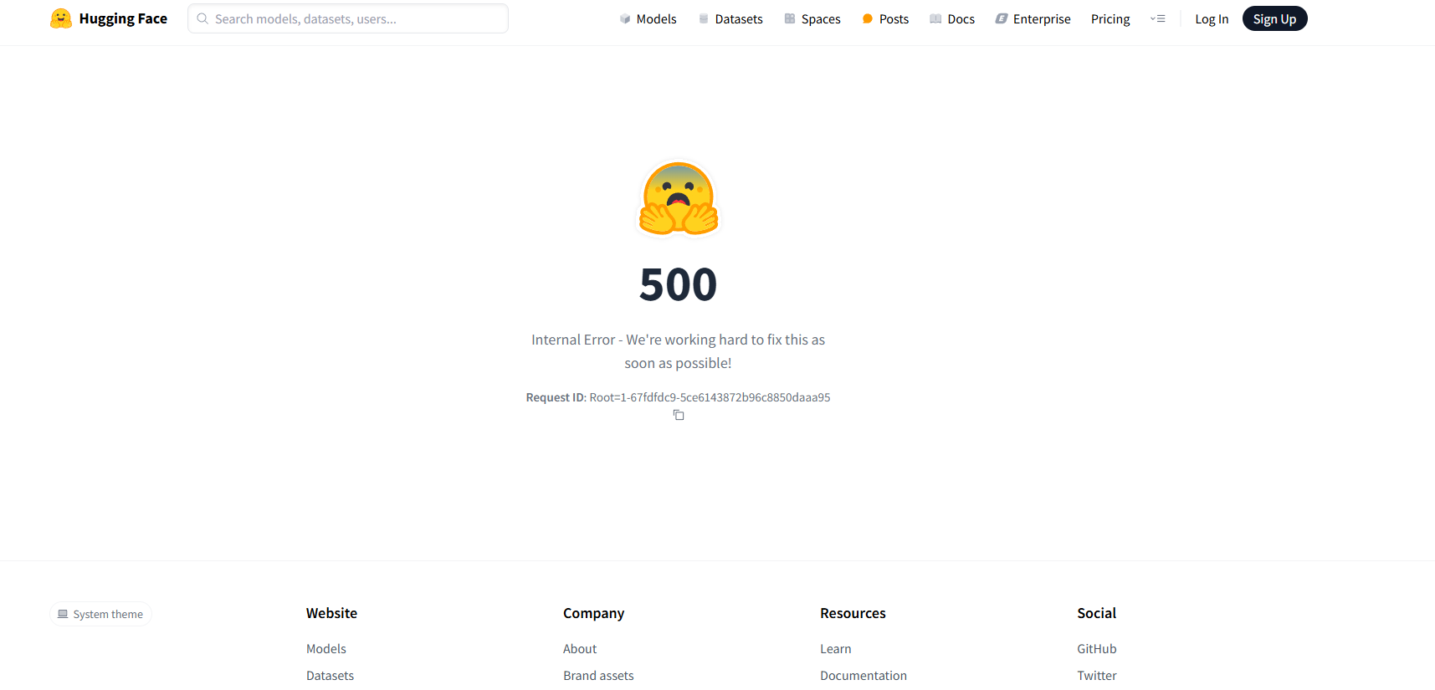Click the search magnifier icon
The height and width of the screenshot is (690, 1435).
202,18
